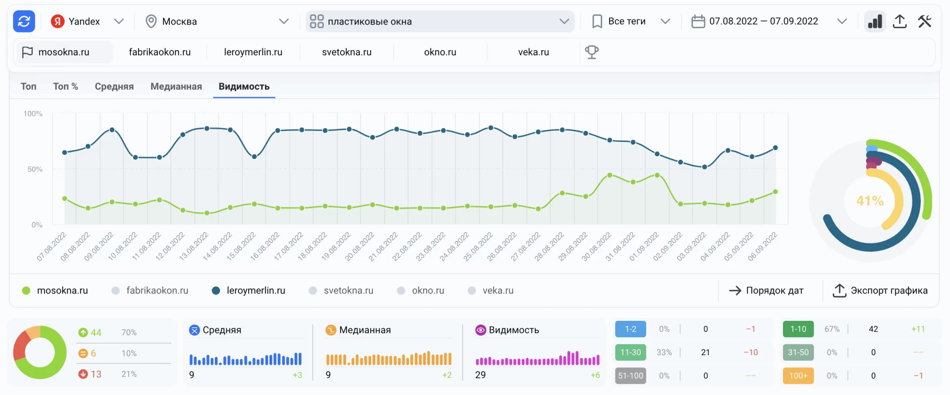
Task: Toggle mosokna.ru series in chart legend
Action: pyautogui.click(x=55, y=291)
